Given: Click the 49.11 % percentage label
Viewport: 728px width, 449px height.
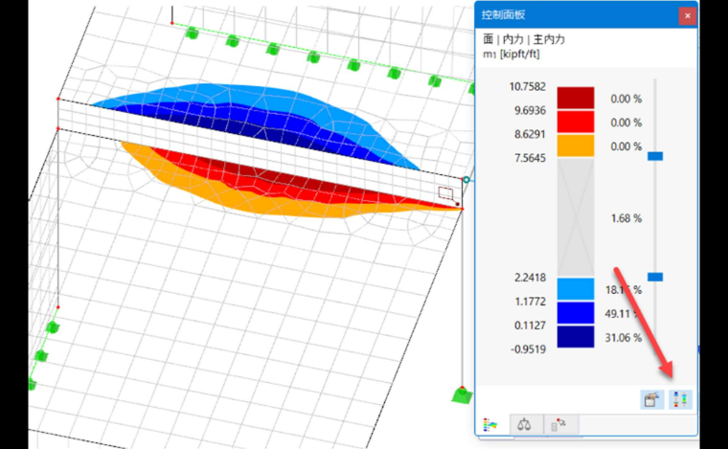Looking at the screenshot, I should pyautogui.click(x=624, y=314).
